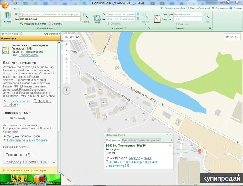This screenshot has width=243, height=186.
Task: Click the grey card view icon in panel toolbar
Action: click(x=20, y=34)
